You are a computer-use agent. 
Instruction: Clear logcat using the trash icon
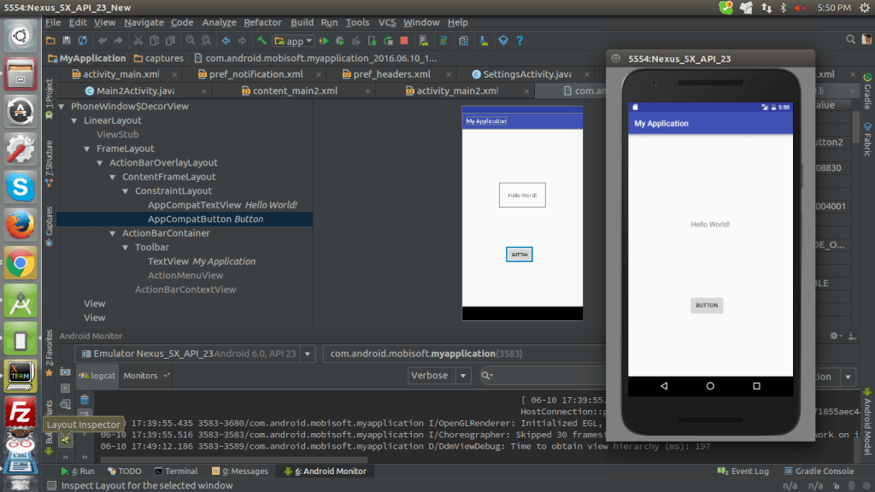[85, 401]
